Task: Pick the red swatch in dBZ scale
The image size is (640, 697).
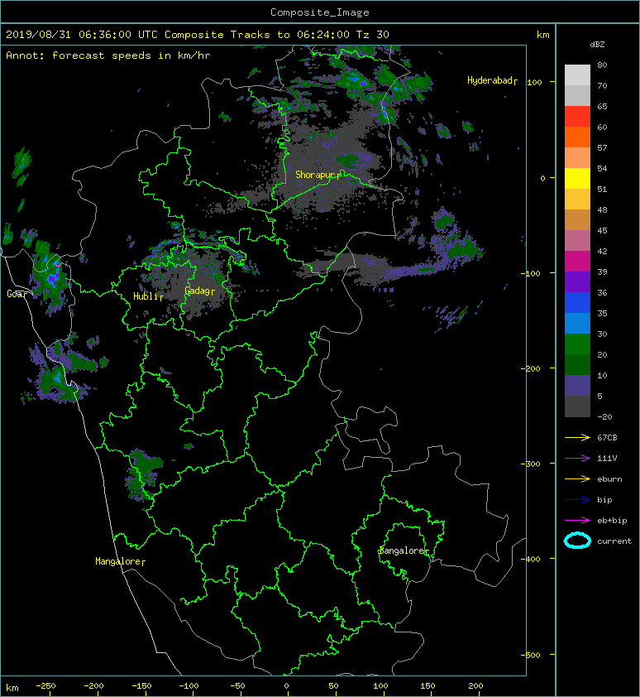Action: (577, 117)
